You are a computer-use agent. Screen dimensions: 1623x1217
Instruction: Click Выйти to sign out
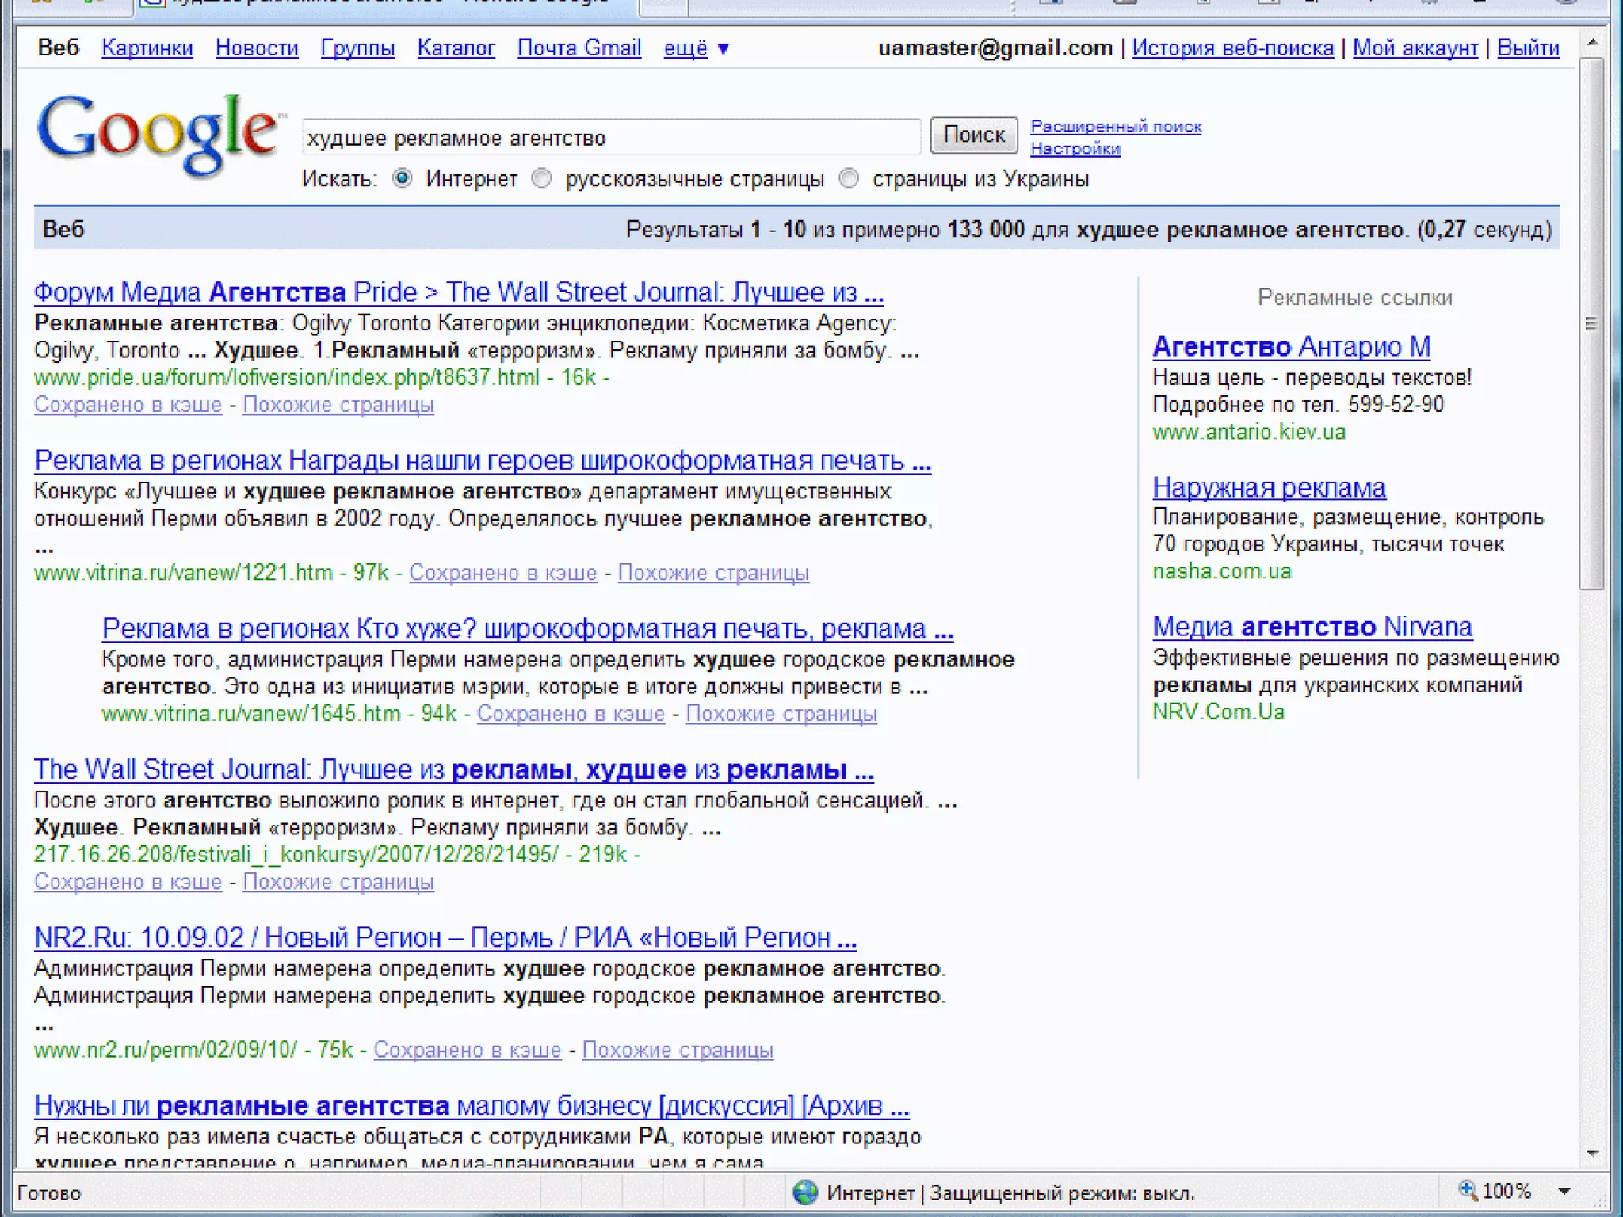[x=1527, y=48]
